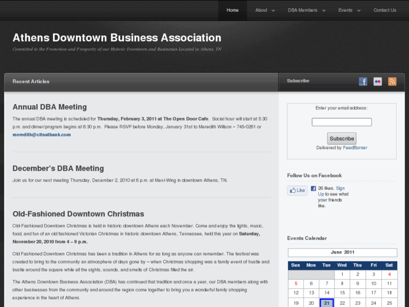Viewport: 409px width, 307px height.
Task: Click the small Facebook logo beside 26 likes
Action: click(313, 188)
